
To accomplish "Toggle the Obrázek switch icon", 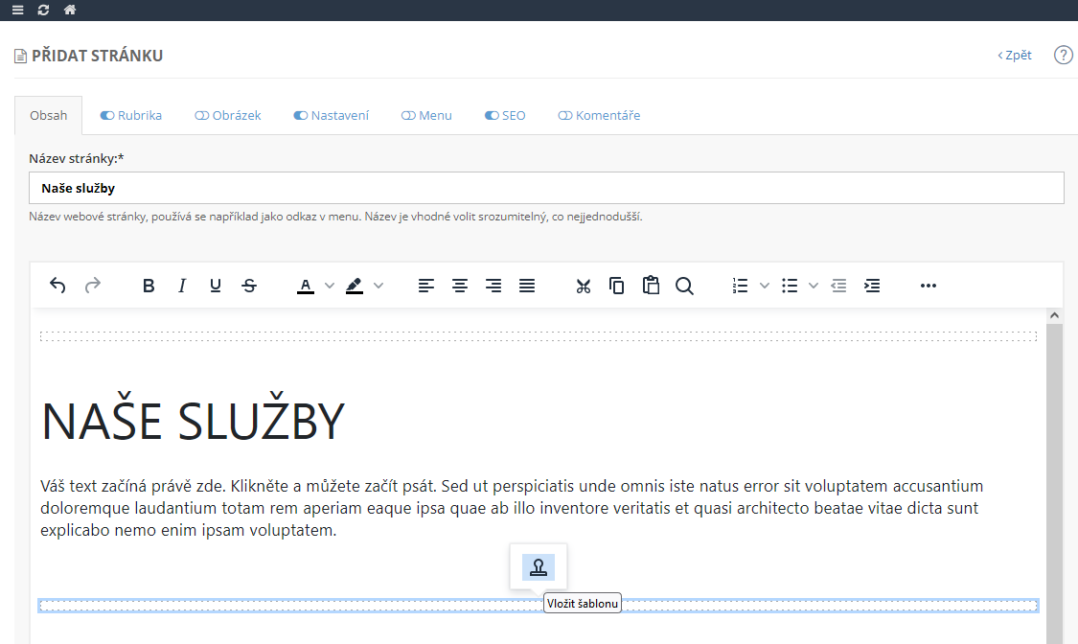I will [201, 116].
